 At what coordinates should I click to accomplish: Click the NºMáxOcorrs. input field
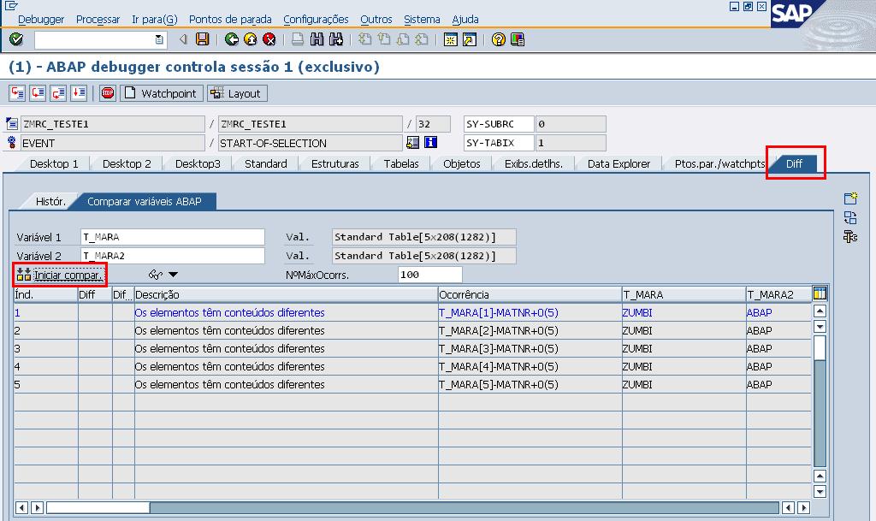[x=429, y=275]
